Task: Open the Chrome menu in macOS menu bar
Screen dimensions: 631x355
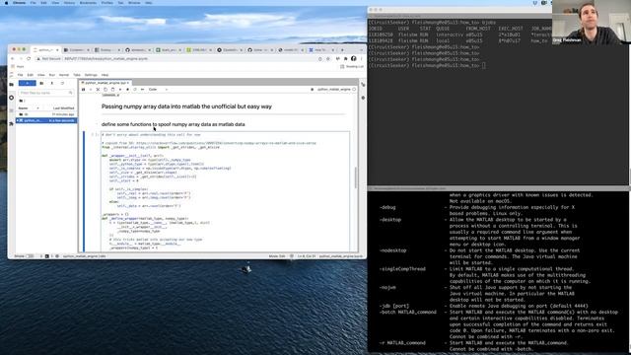Action: 19,3
